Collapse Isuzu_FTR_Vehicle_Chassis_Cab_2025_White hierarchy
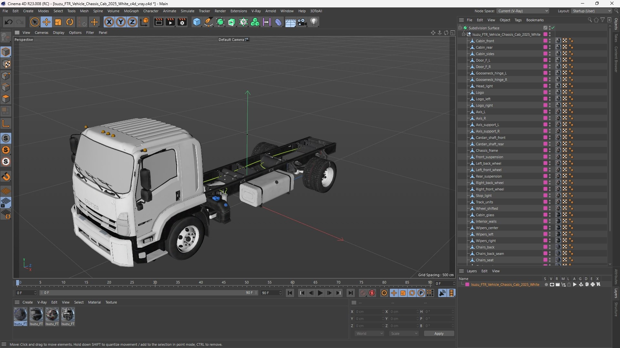The width and height of the screenshot is (620, 348). coord(464,34)
